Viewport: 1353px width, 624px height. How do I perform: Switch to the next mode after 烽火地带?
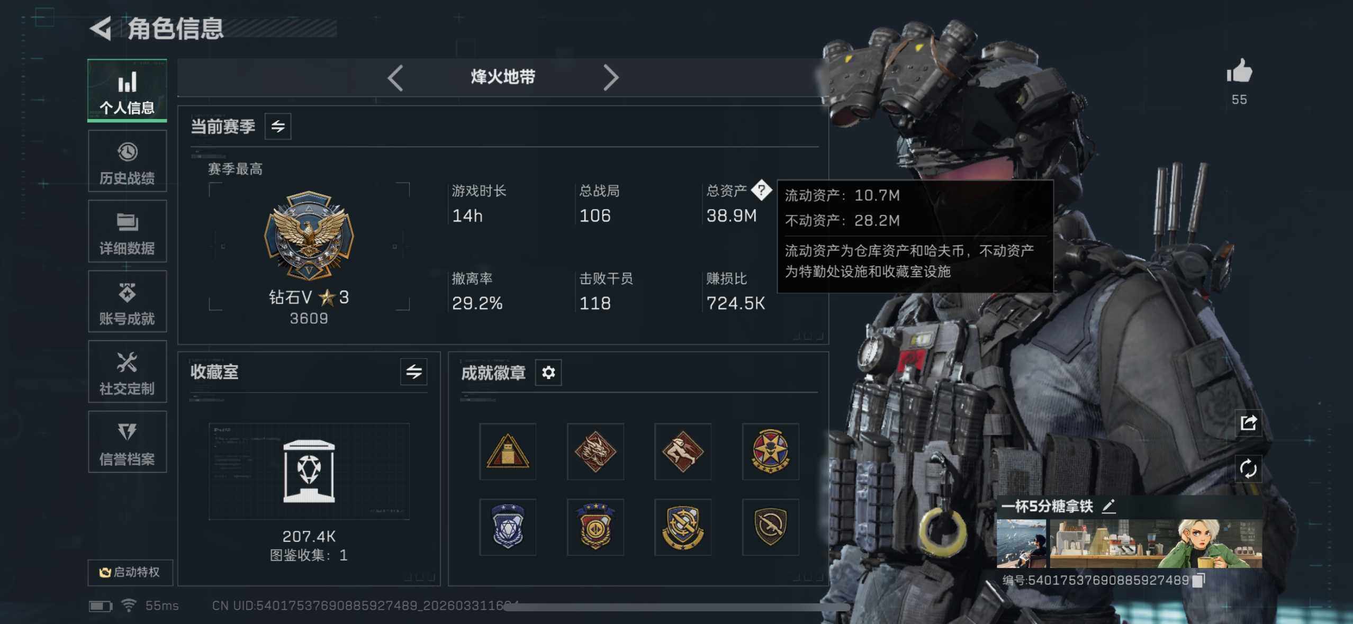click(x=611, y=78)
